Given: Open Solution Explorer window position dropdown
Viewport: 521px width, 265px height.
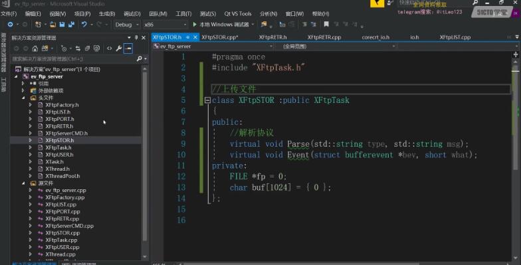Looking at the screenshot, I should pyautogui.click(x=129, y=37).
